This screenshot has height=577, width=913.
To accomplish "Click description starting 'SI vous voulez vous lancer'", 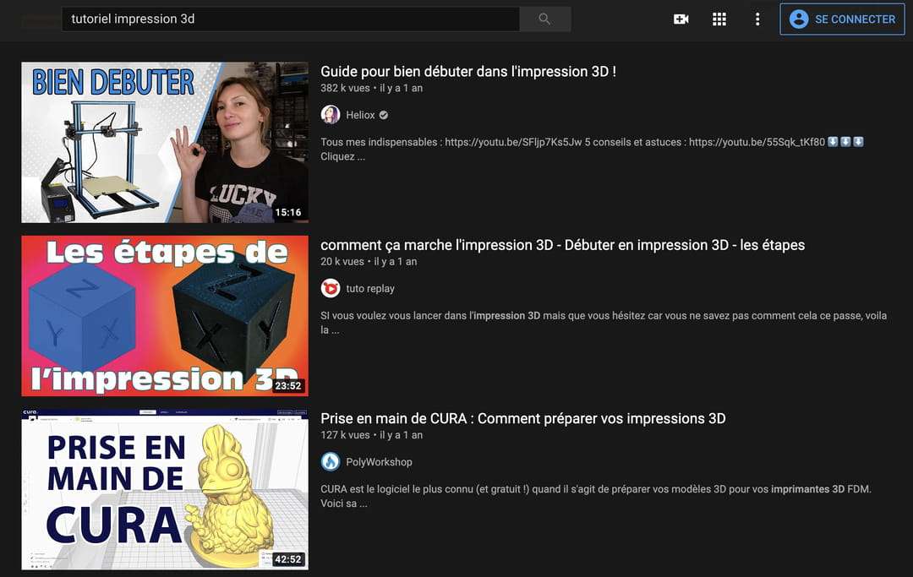I will click(x=604, y=322).
